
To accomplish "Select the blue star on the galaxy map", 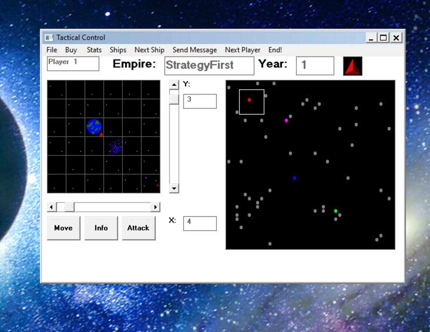I will pos(294,178).
